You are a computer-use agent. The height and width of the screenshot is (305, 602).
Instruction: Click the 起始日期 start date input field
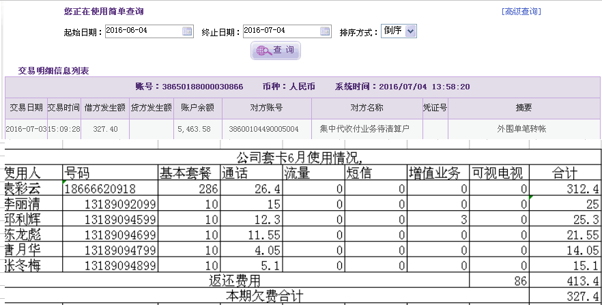coord(143,31)
